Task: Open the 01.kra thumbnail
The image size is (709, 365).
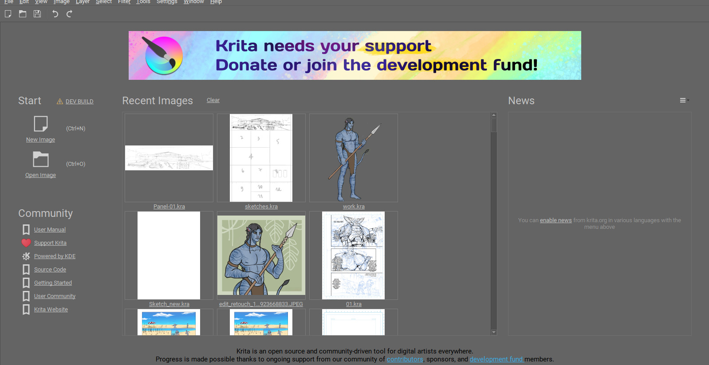Action: 354,255
